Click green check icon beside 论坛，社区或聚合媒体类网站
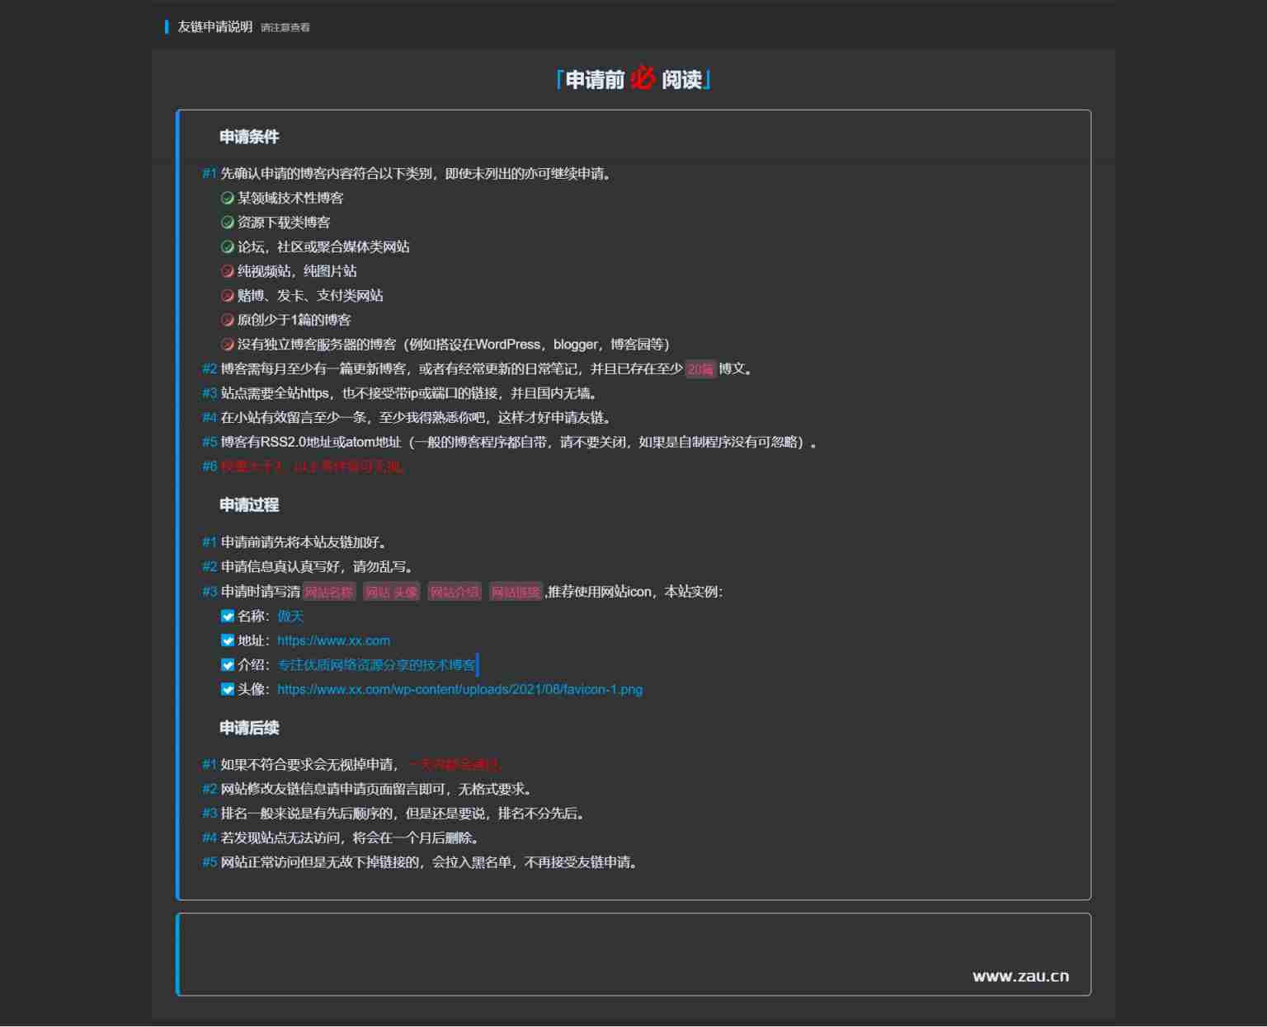 coord(228,246)
